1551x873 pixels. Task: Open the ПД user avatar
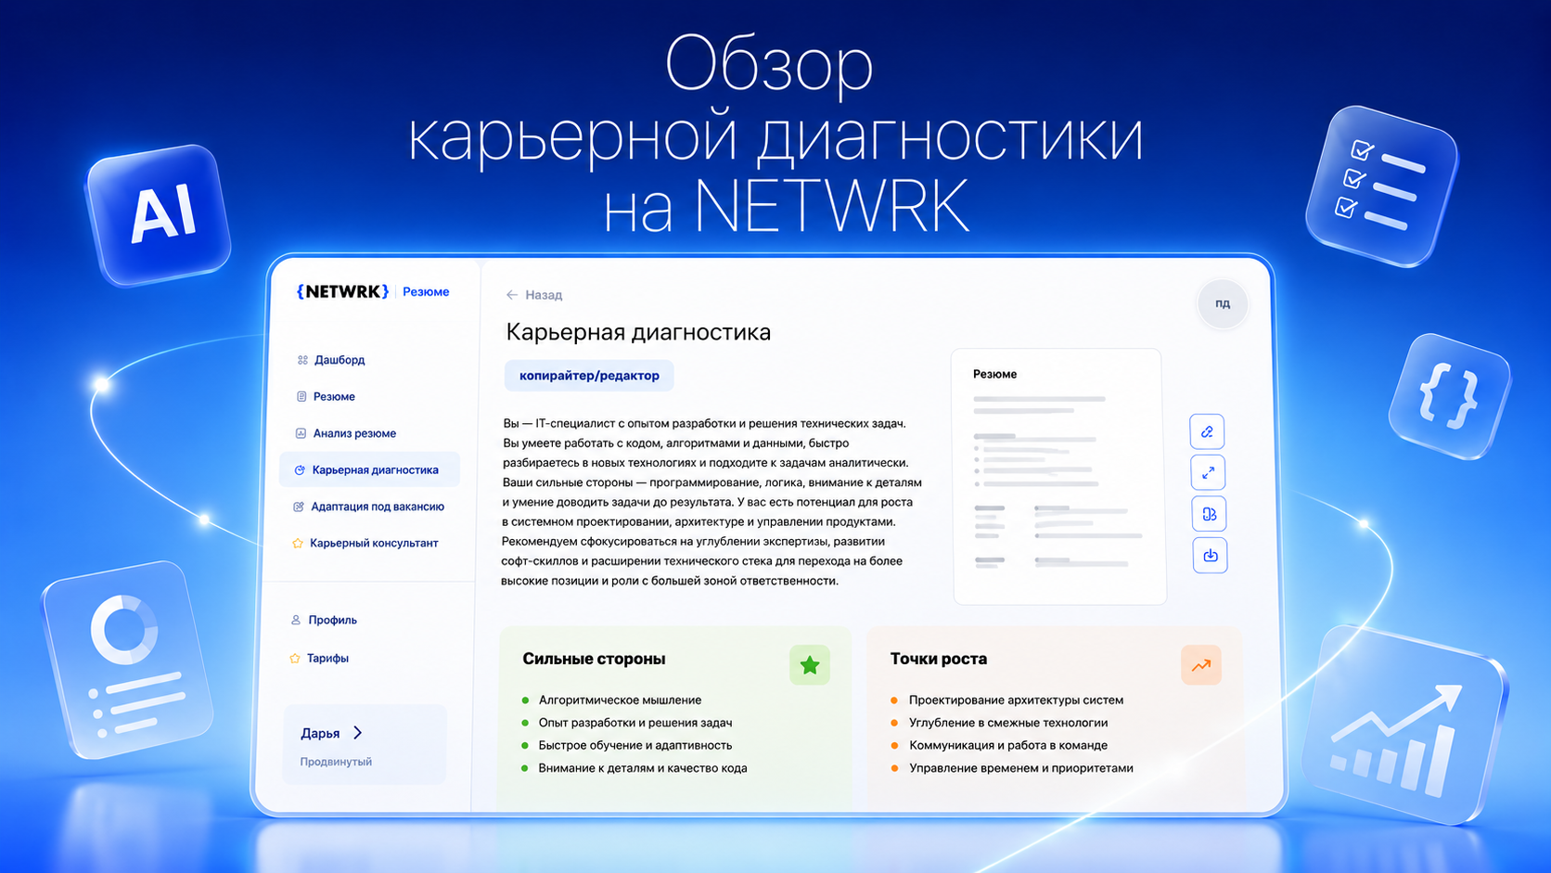point(1223,303)
